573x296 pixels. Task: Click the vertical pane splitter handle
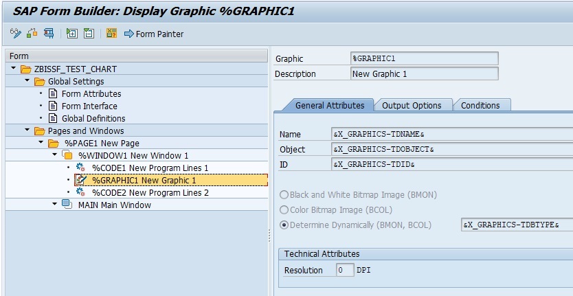pos(270,236)
